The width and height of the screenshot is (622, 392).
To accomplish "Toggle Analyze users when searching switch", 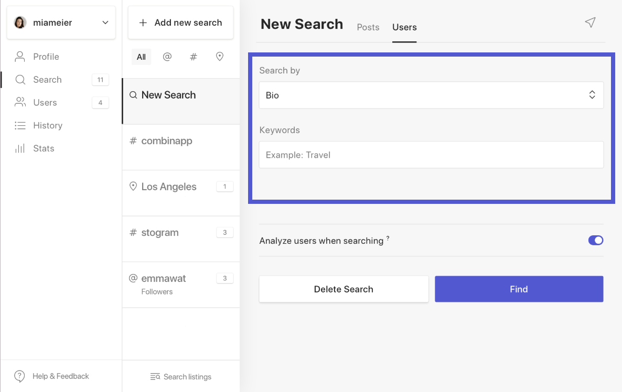I will pyautogui.click(x=595, y=240).
